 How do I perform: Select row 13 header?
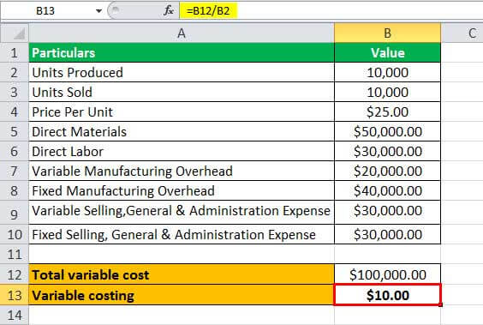click(x=15, y=295)
